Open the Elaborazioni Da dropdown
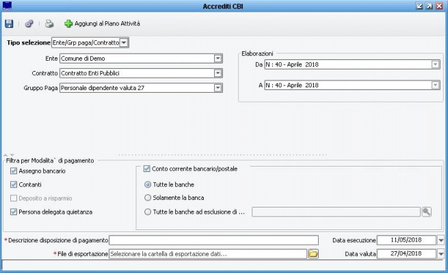 (435, 65)
